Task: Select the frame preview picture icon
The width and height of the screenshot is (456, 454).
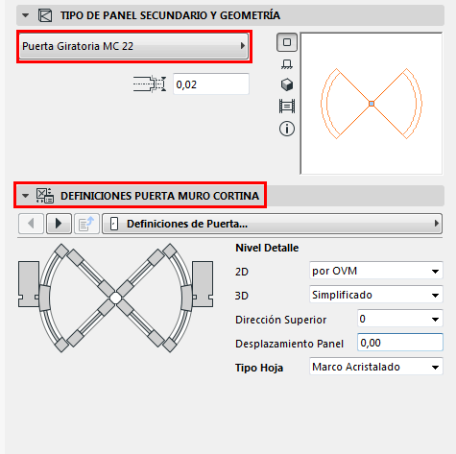Action: coord(287,107)
